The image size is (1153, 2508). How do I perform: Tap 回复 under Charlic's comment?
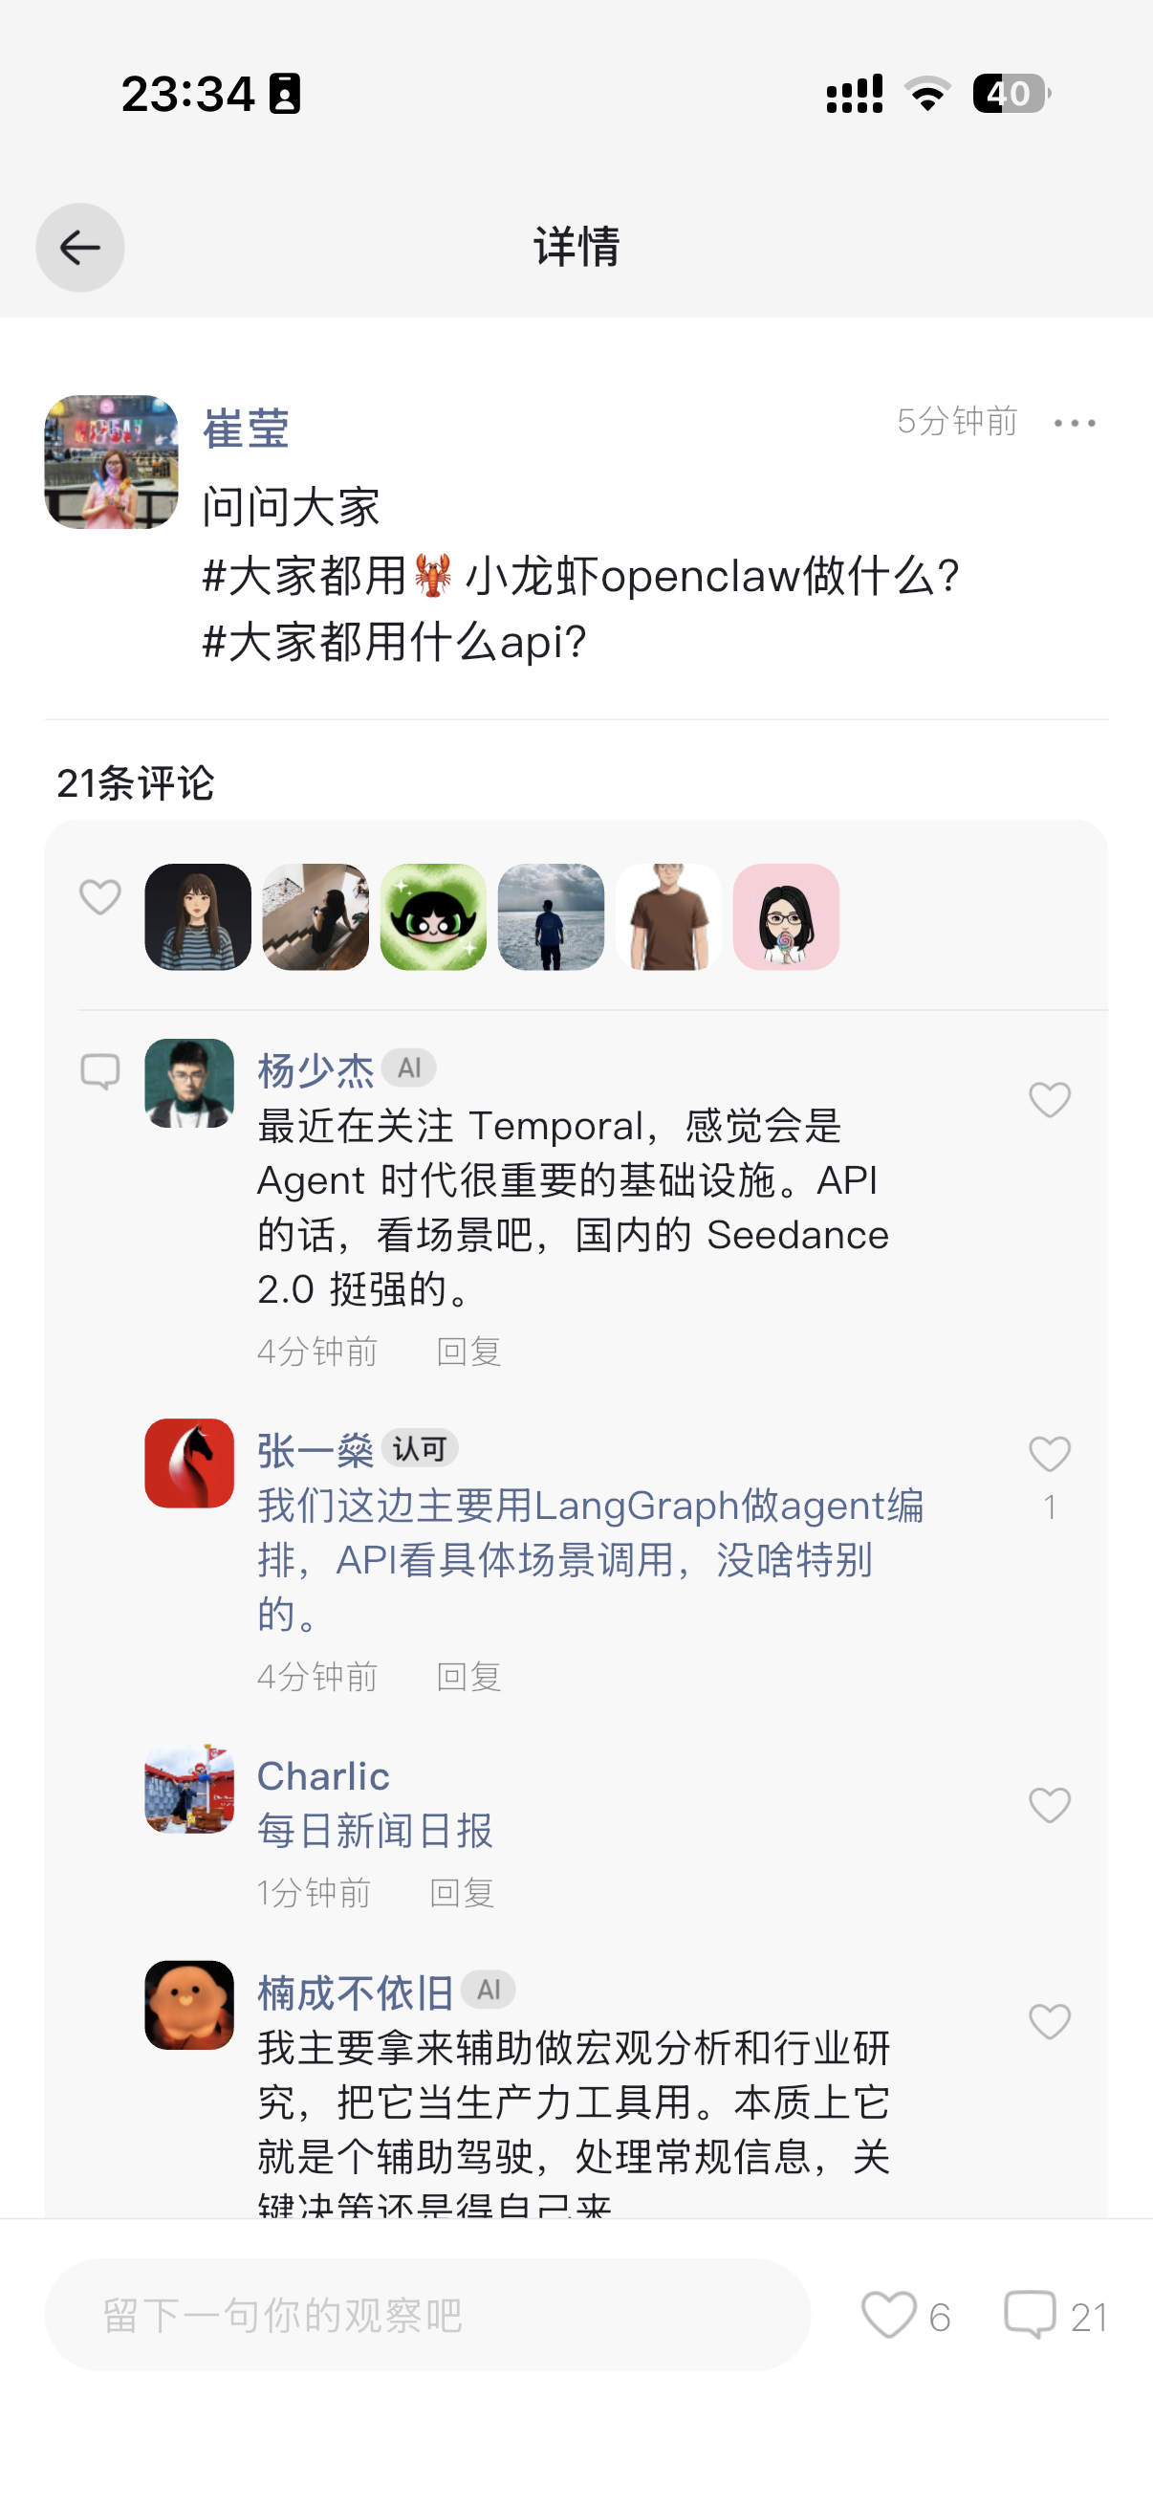point(461,1893)
